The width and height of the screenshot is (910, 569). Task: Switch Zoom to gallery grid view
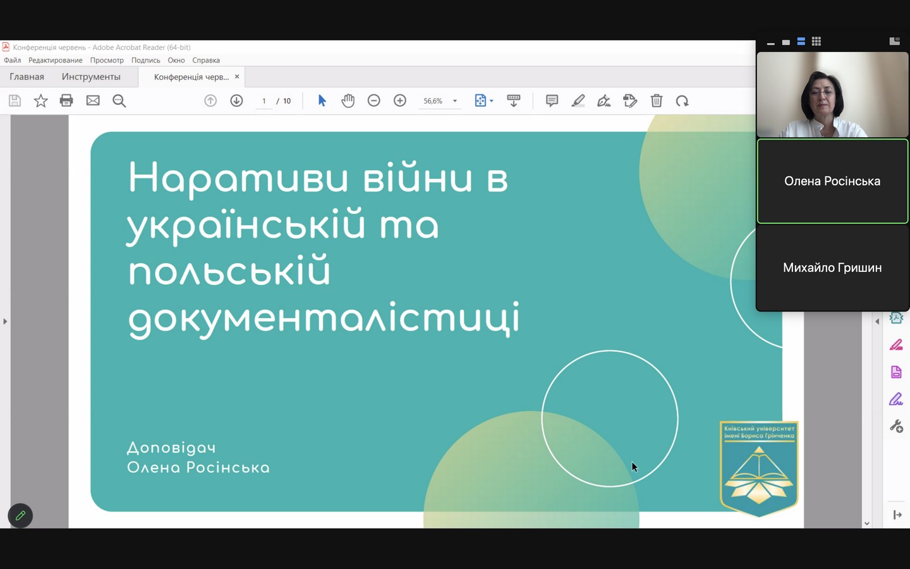816,42
